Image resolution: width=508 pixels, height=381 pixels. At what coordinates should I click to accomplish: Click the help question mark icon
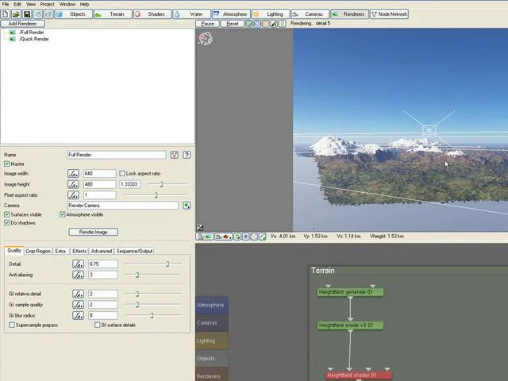tap(187, 155)
